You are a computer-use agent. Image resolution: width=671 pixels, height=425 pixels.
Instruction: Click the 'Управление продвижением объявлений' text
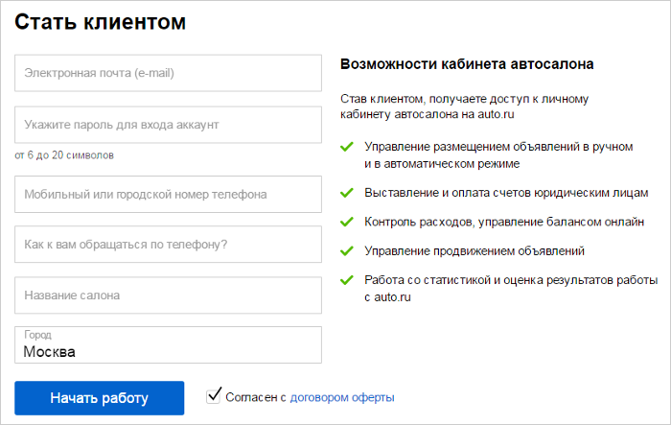pos(474,251)
